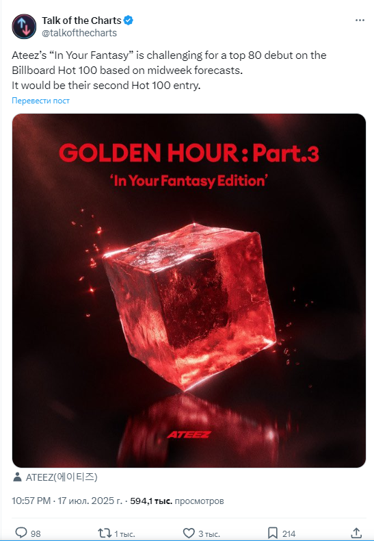Open the Talk of the Charts profile name

tap(81, 21)
